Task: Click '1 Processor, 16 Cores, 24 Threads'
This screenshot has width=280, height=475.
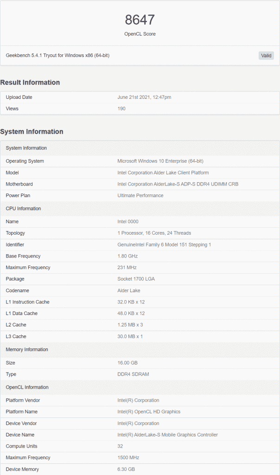Action: point(154,233)
